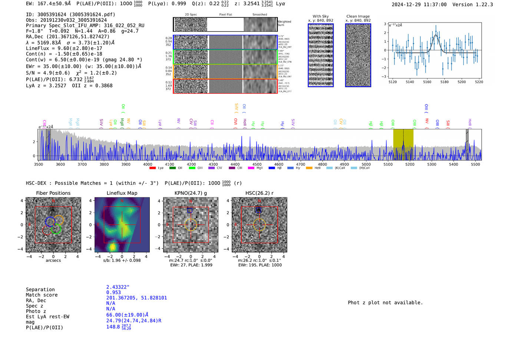The height and width of the screenshot is (353, 519).
Task: Click the Primary Spec_Slot_IFU_AMP text
Action: [85, 26]
